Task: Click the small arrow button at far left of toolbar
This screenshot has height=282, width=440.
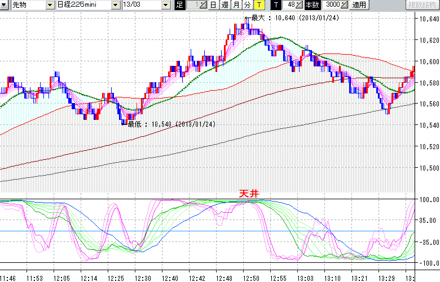Action: pyautogui.click(x=5, y=5)
